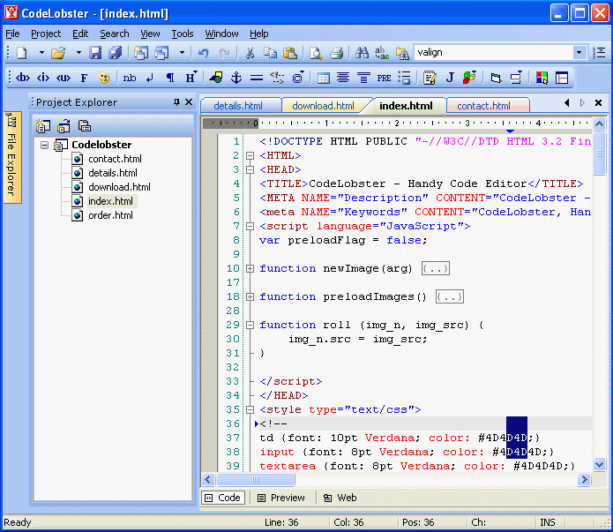Switch to Web view
613x532 pixels.
point(340,498)
